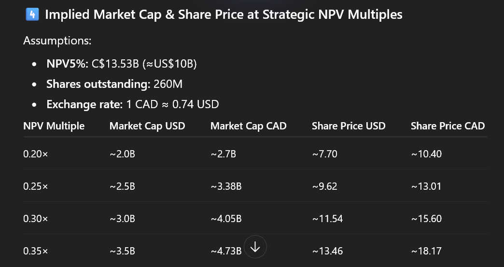Image resolution: width=504 pixels, height=267 pixels.
Task: Click the number 4 emoji icon in heading
Action: (31, 14)
